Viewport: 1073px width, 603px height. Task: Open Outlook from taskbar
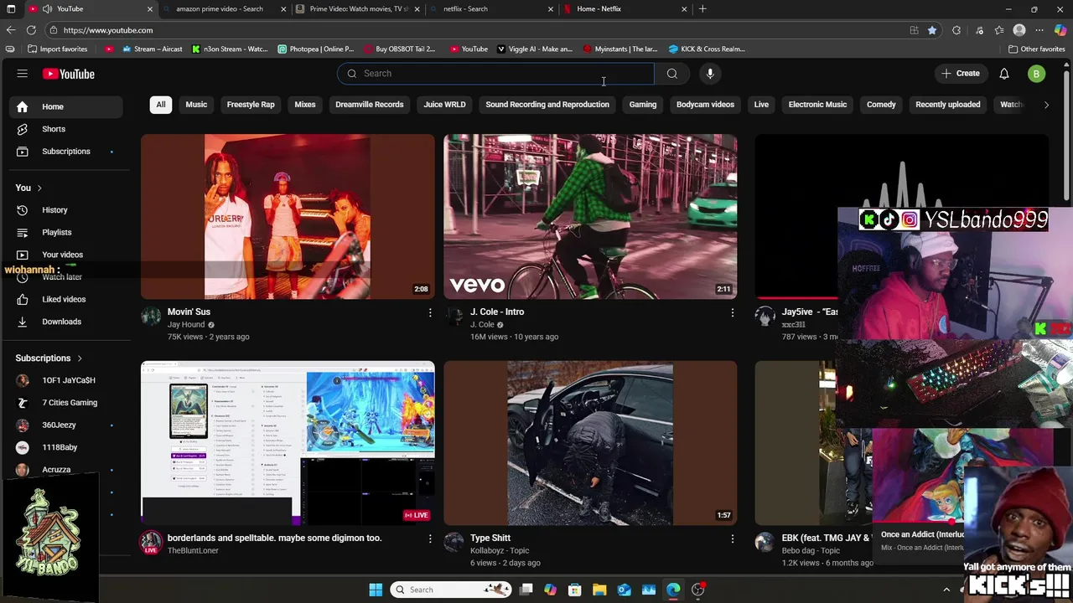pyautogui.click(x=624, y=590)
